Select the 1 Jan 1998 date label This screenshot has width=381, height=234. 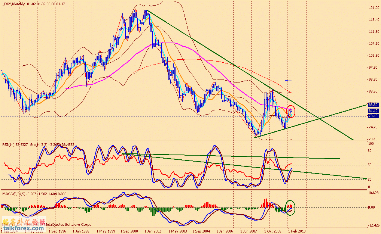81,231
